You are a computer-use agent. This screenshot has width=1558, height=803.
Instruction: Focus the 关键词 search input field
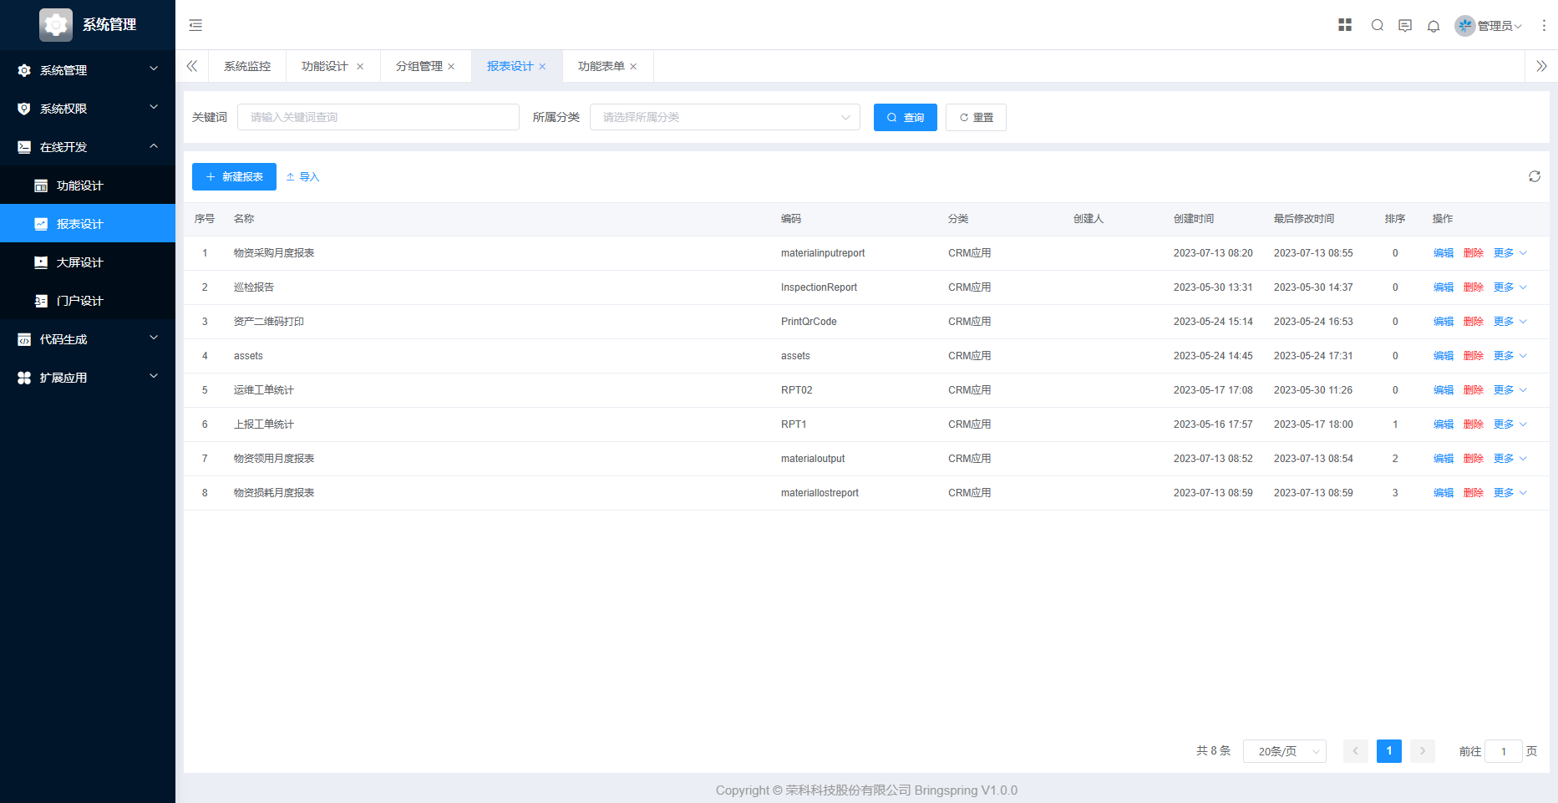[378, 117]
